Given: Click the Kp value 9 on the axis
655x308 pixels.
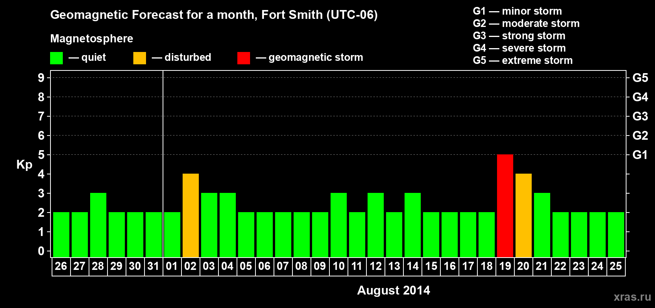Looking at the screenshot, I should click(41, 78).
